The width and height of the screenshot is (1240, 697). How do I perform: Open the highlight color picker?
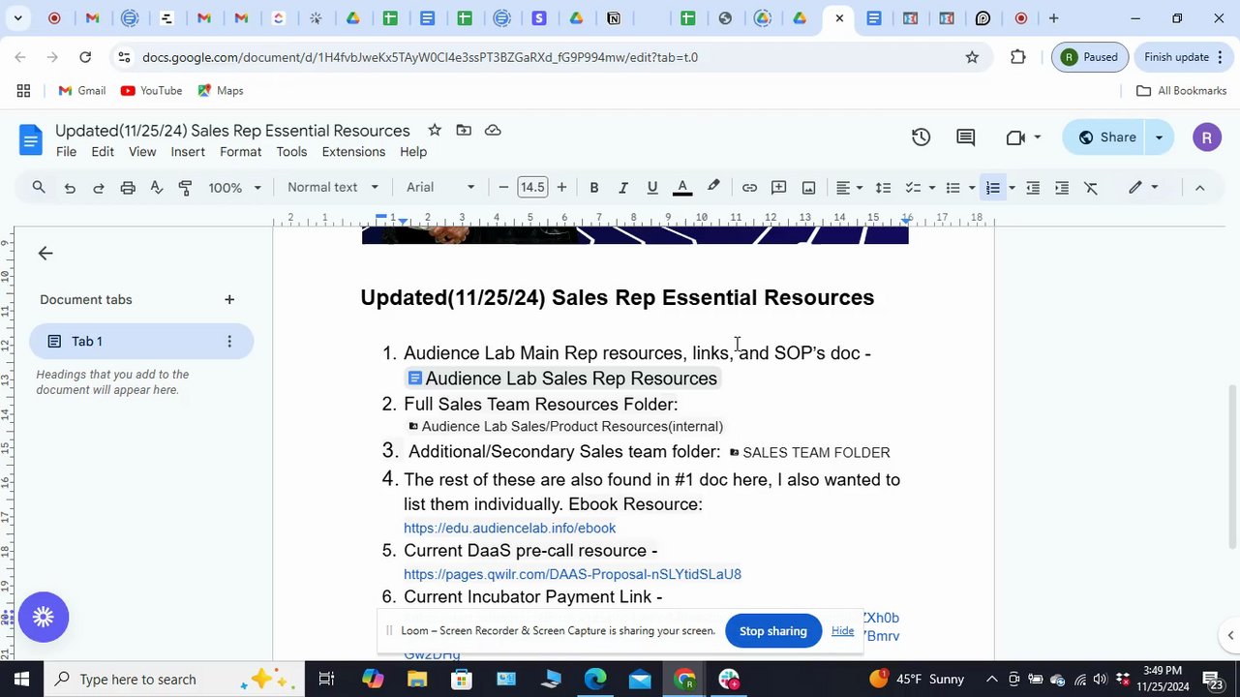click(713, 188)
